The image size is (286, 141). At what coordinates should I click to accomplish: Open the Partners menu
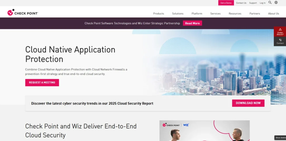point(255,13)
